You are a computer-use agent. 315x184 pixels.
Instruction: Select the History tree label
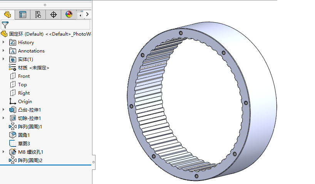click(26, 43)
